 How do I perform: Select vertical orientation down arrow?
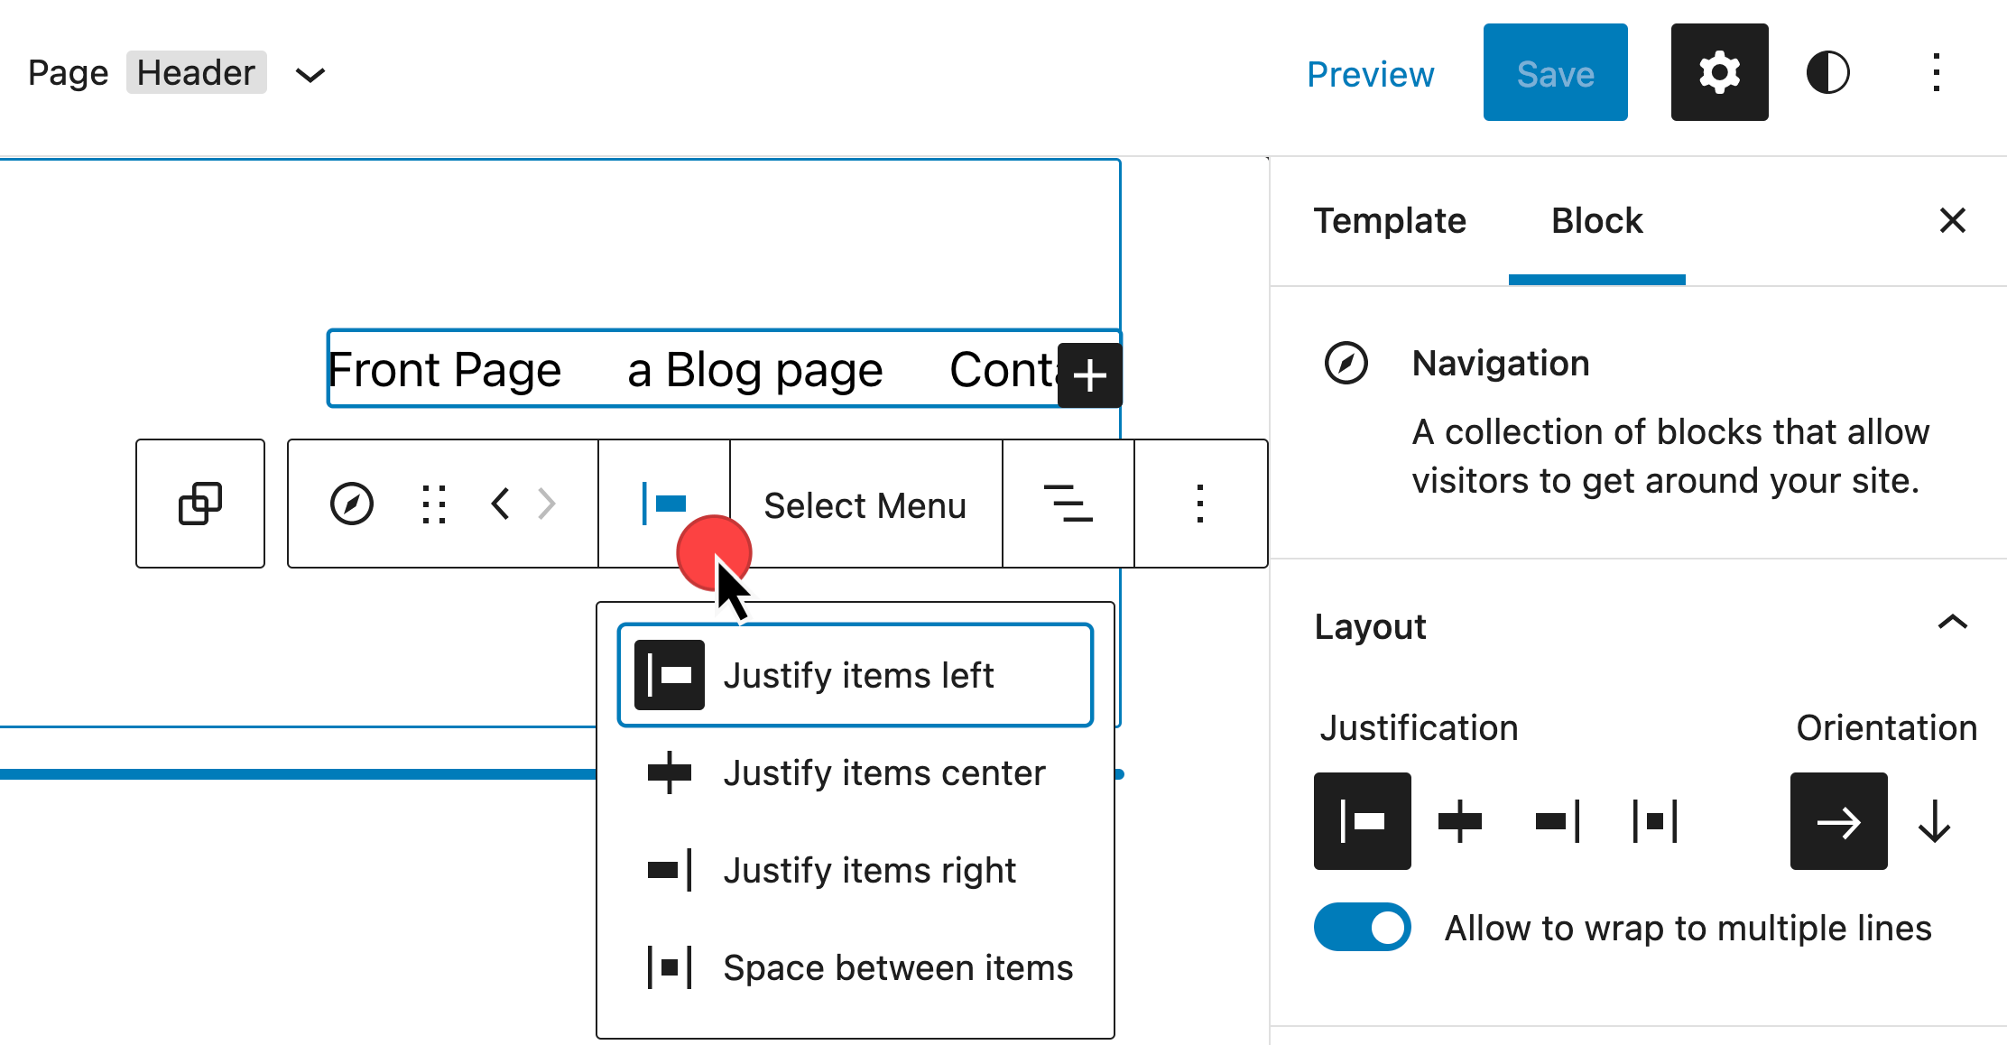click(1934, 821)
